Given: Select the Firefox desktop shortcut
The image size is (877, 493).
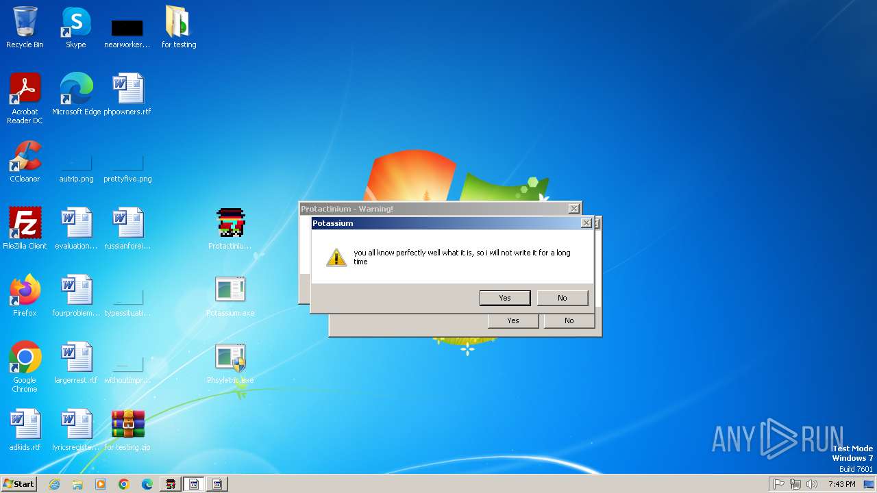Looking at the screenshot, I should 25,296.
